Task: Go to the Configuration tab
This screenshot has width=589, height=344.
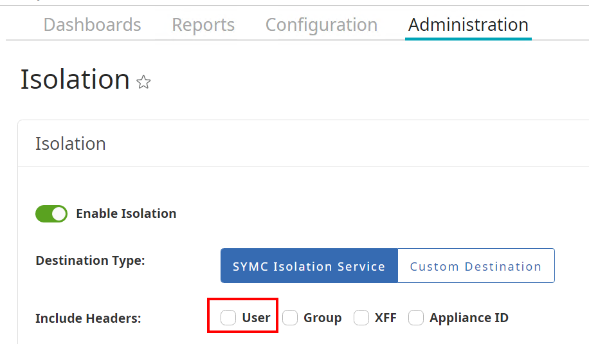Action: pos(322,25)
